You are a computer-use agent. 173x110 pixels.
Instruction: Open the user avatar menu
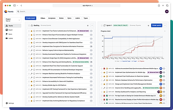coord(167,11)
